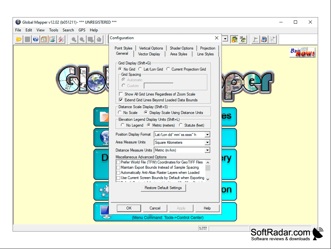Switch to the Point Styles tab

click(123, 48)
